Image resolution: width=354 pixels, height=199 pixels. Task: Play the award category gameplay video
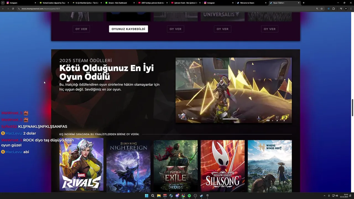(x=234, y=90)
